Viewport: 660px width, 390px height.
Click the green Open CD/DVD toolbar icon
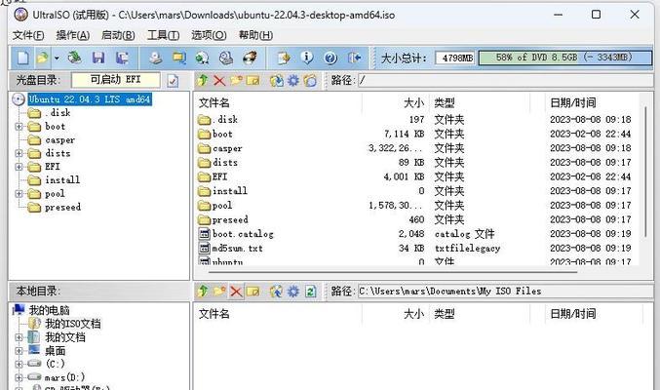click(74, 58)
